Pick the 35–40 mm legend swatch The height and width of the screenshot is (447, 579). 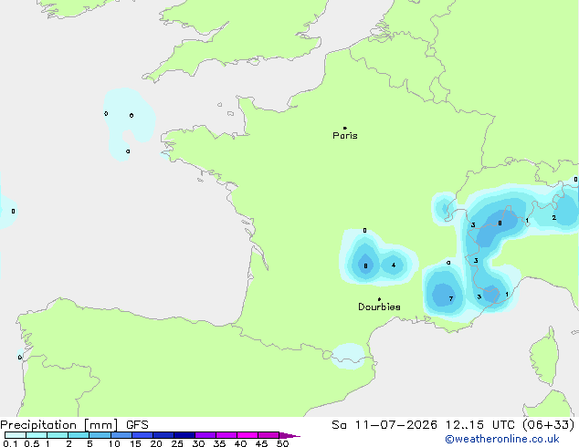click(226, 435)
